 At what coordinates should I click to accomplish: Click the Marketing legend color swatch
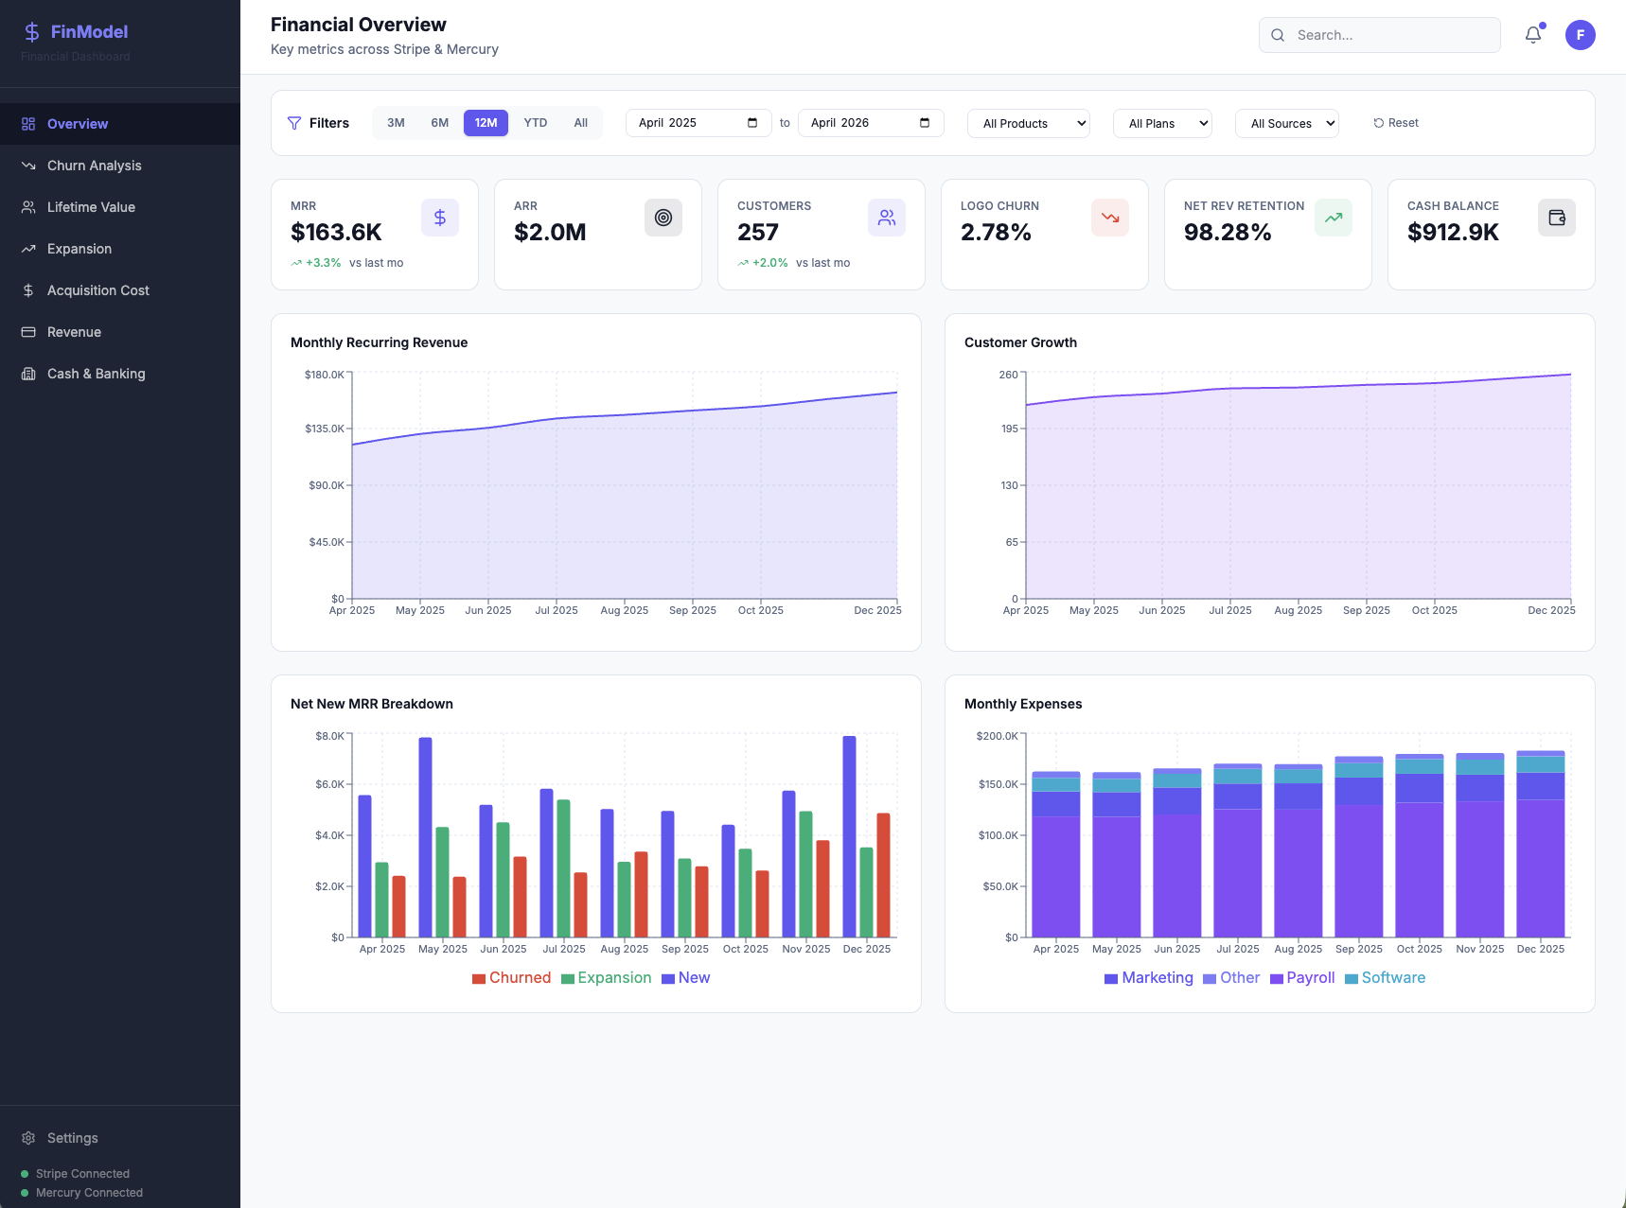pos(1111,979)
